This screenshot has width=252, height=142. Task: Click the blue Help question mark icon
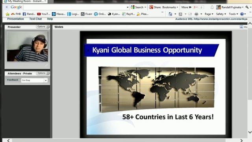tap(242, 14)
